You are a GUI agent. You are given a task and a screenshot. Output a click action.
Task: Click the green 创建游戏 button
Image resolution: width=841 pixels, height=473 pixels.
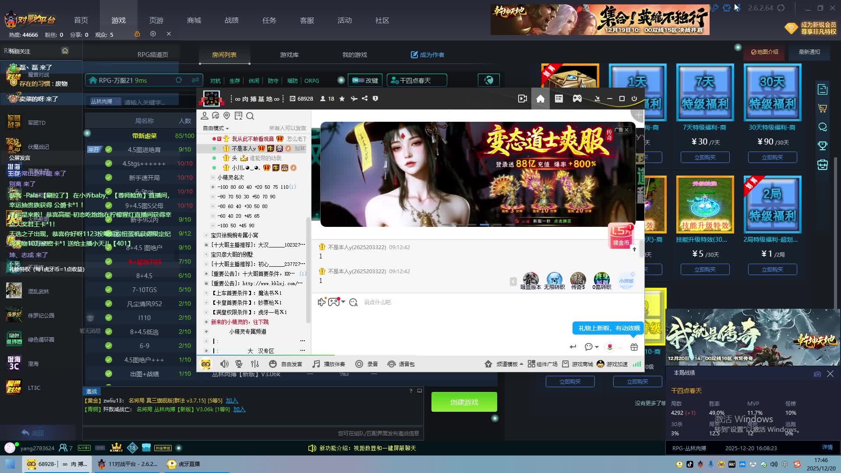(464, 402)
